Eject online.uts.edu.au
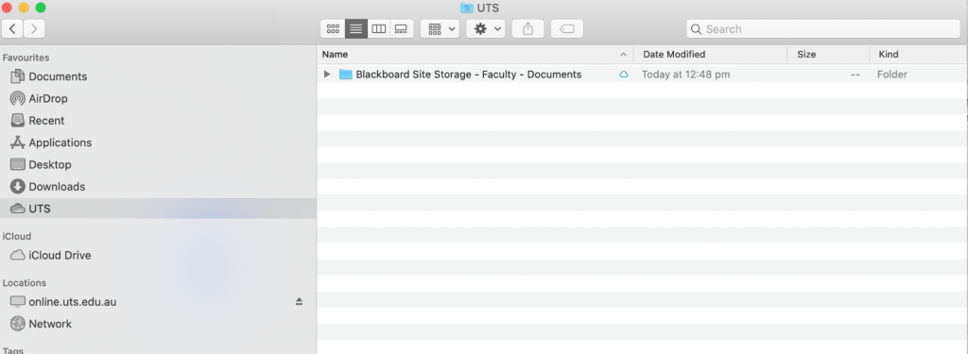The image size is (968, 354). point(299,301)
